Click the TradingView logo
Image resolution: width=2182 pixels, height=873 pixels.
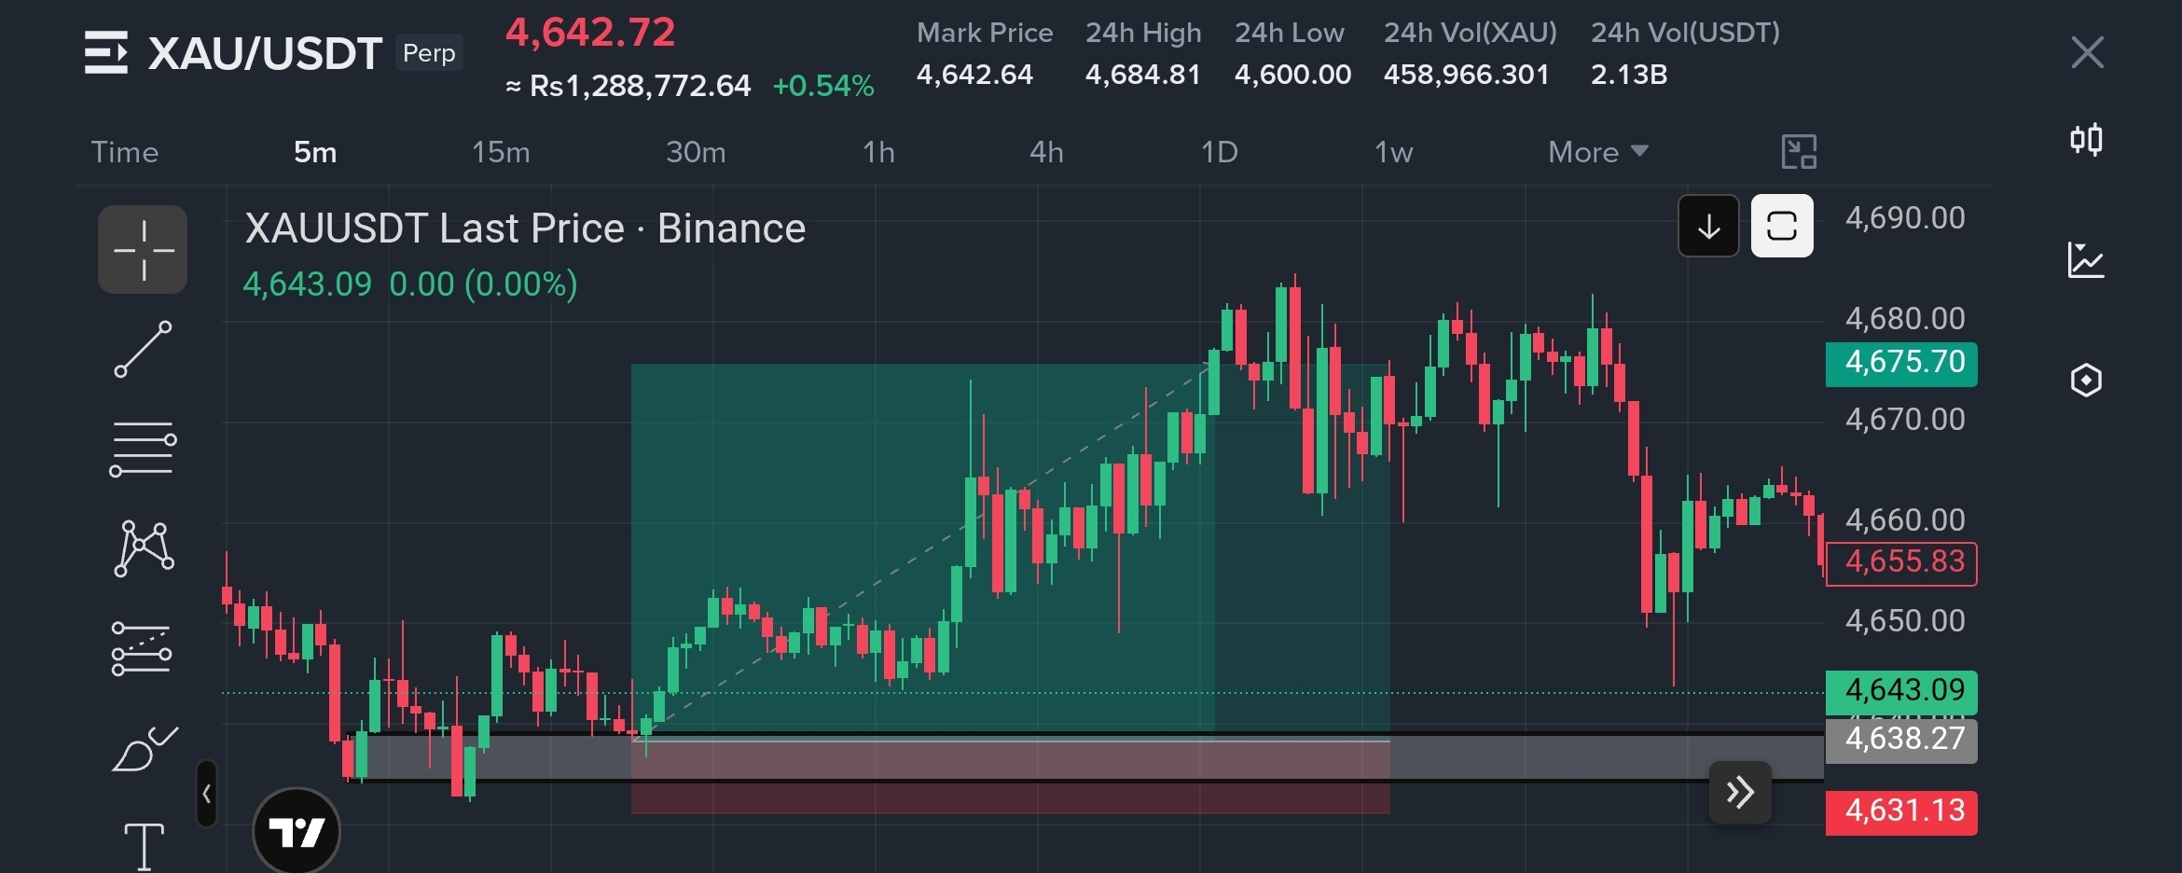[297, 831]
